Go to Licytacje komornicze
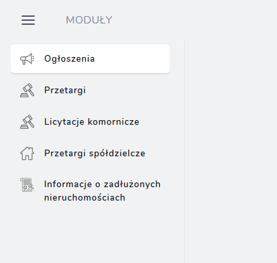This screenshot has height=263, width=277. [x=90, y=122]
